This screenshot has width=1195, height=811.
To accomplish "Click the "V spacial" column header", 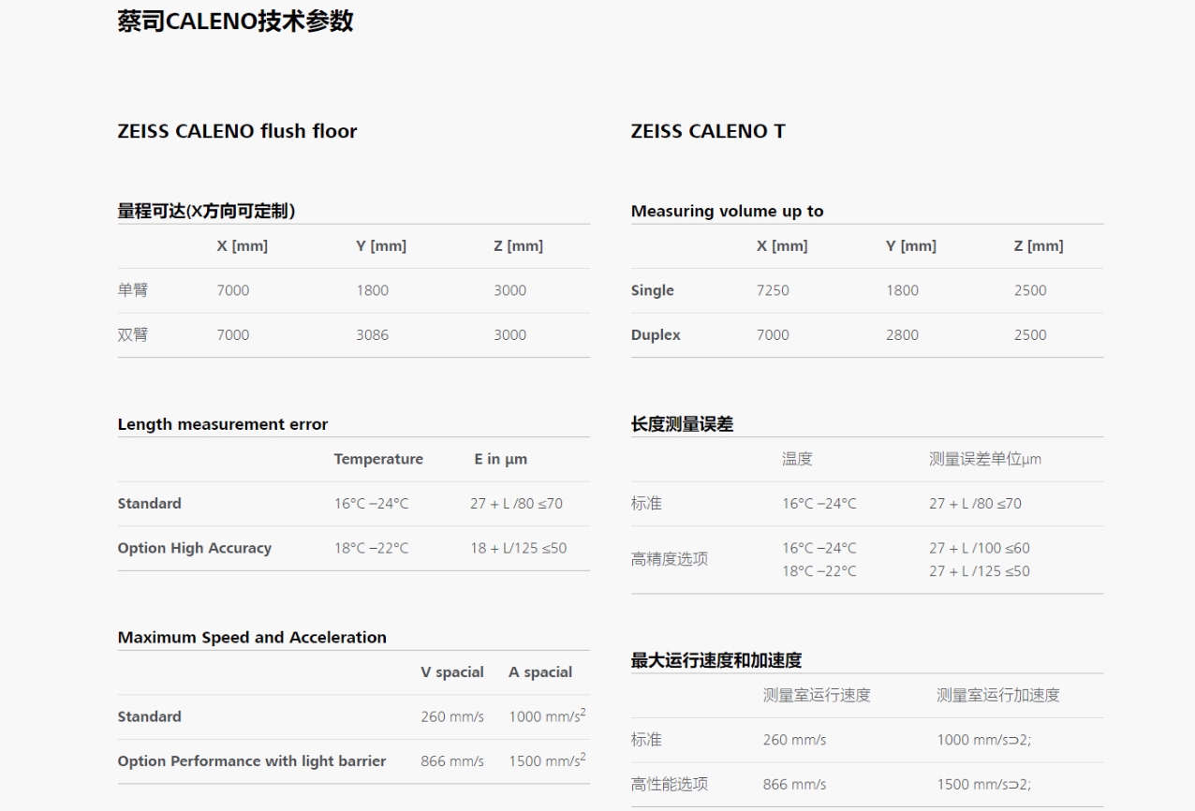I will [x=452, y=672].
